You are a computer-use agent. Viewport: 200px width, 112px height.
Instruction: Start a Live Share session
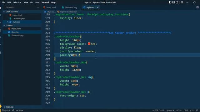(17, 110)
